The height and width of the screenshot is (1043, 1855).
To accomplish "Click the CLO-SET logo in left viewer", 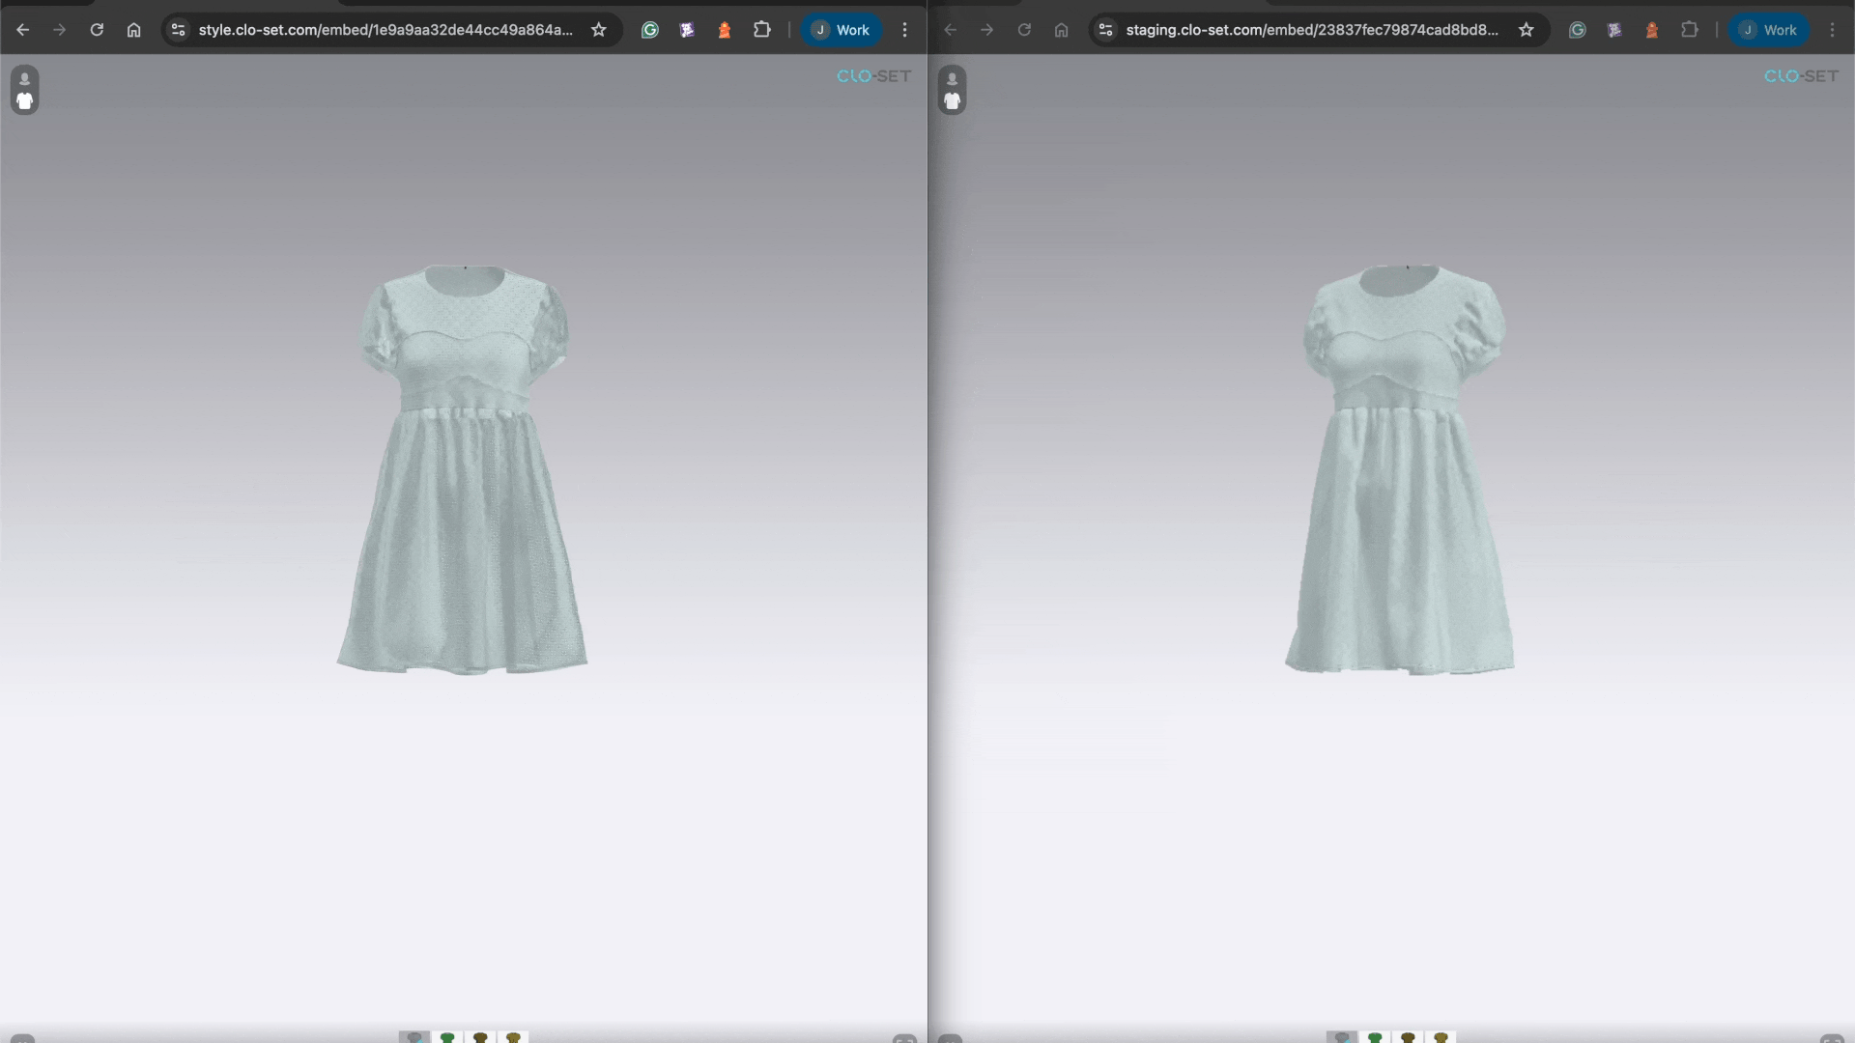I will [x=873, y=76].
